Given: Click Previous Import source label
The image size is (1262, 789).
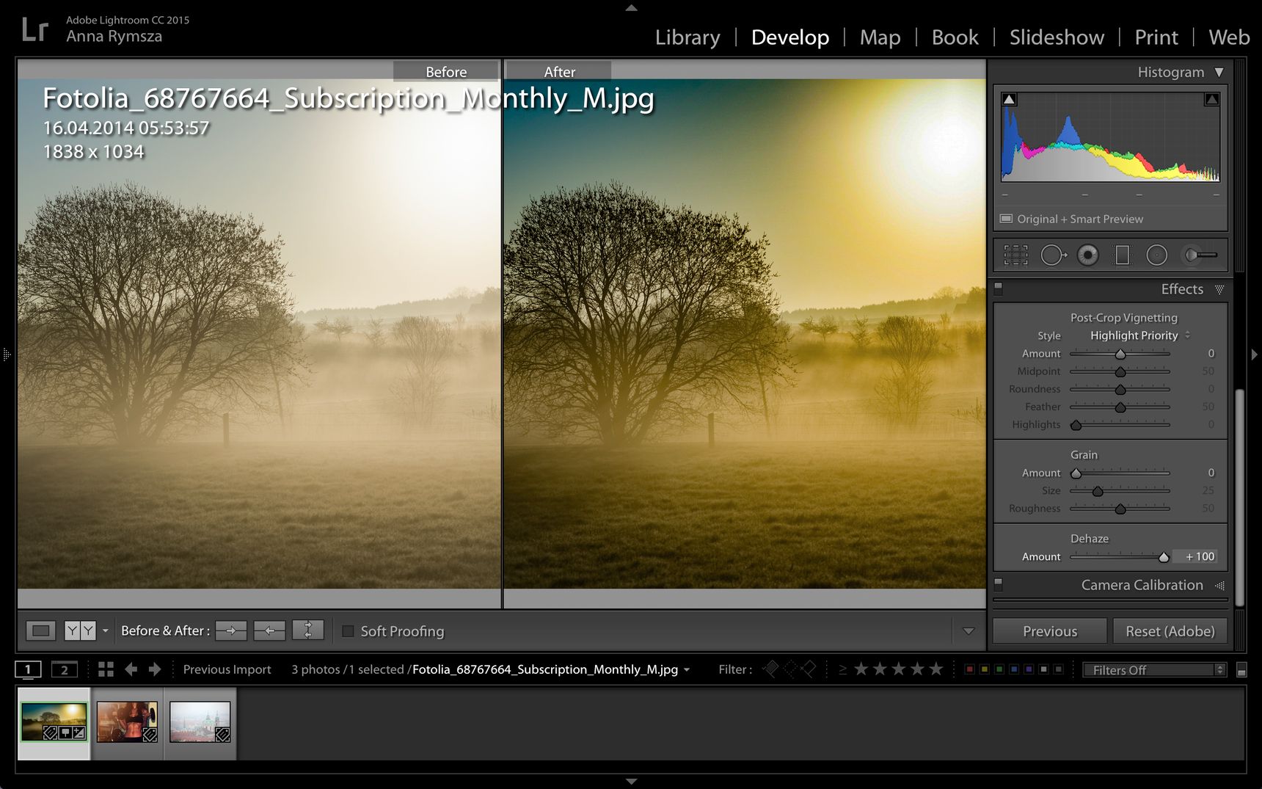Looking at the screenshot, I should tap(227, 669).
